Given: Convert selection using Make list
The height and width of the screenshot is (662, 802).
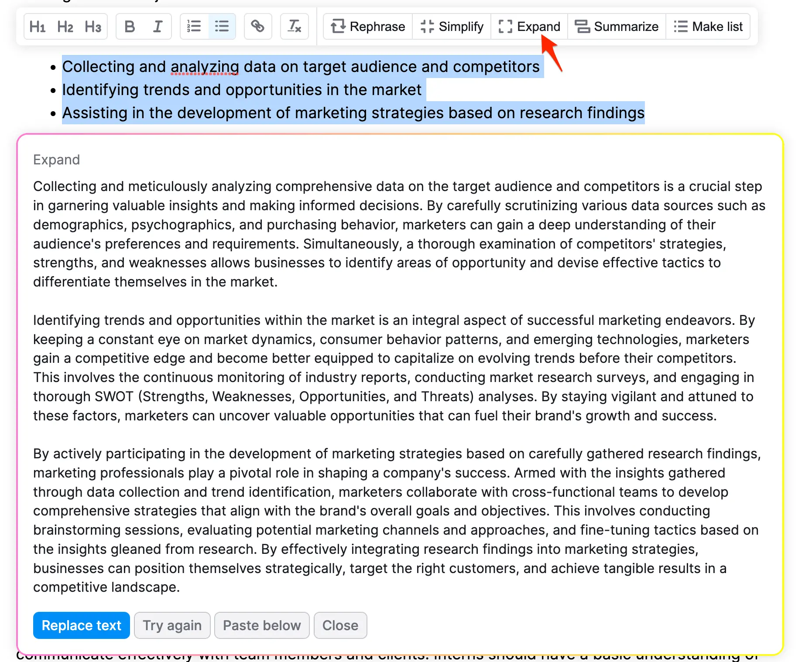Looking at the screenshot, I should (708, 27).
